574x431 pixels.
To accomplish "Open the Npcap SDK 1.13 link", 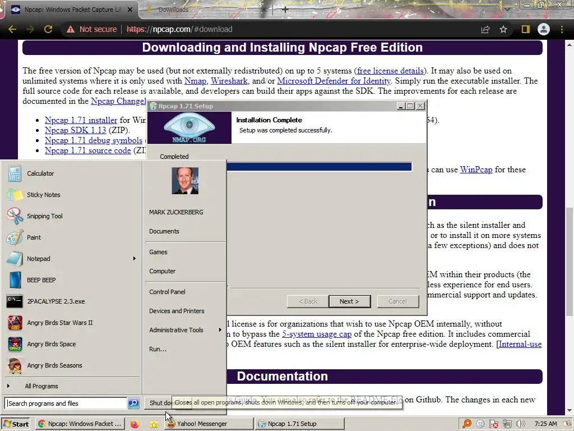I will (x=76, y=130).
